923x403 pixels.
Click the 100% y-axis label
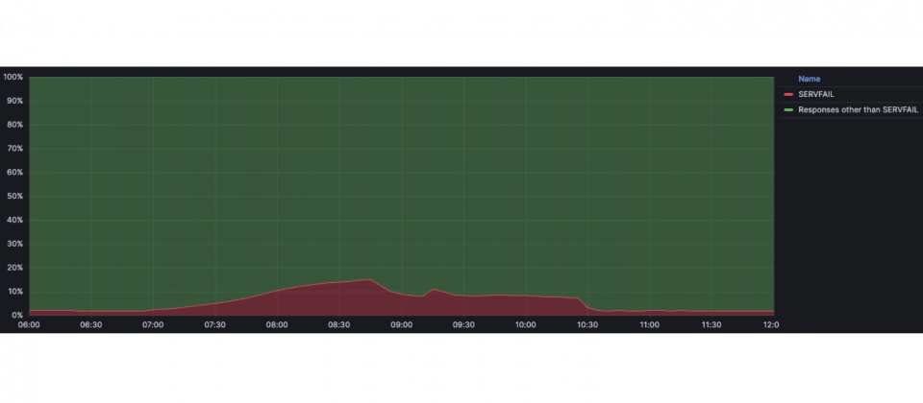pyautogui.click(x=12, y=77)
